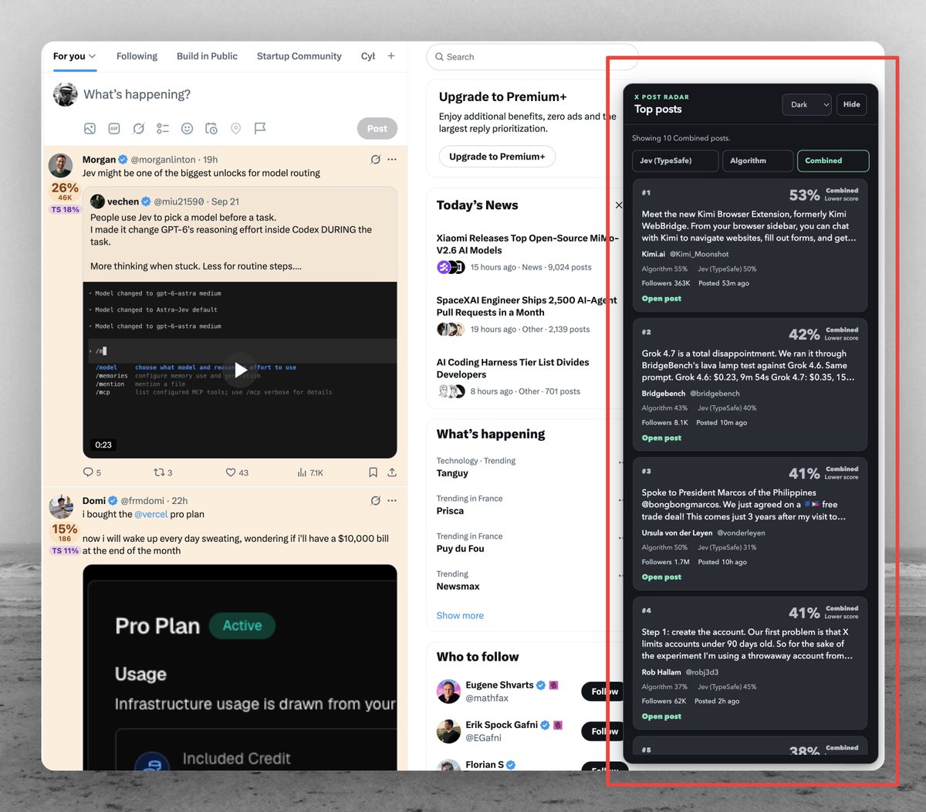The width and height of the screenshot is (926, 812).
Task: Click the repost icon on Morgan's post
Action: pyautogui.click(x=159, y=472)
